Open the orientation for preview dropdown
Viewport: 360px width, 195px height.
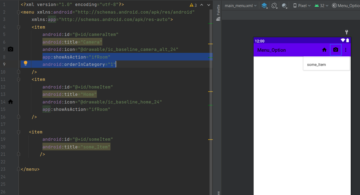tap(275, 6)
